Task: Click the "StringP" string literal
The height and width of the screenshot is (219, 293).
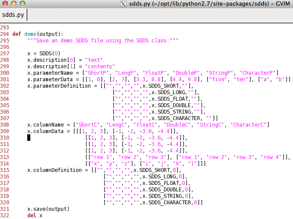Action: (220, 73)
